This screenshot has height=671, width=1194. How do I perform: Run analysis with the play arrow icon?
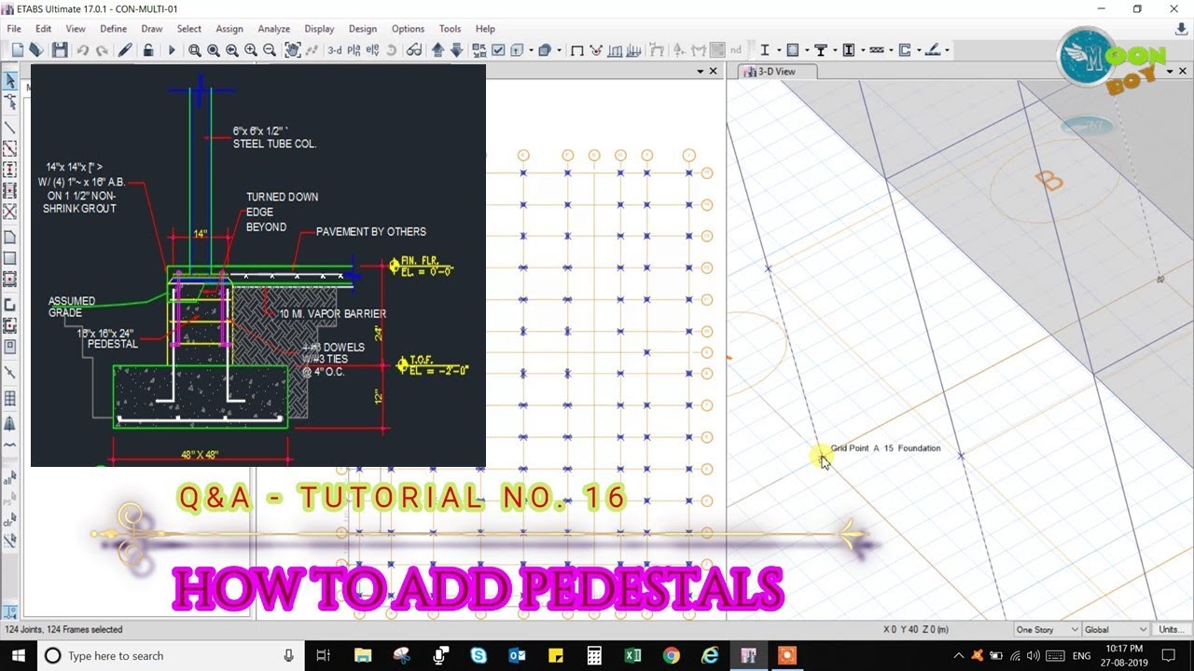tap(172, 50)
